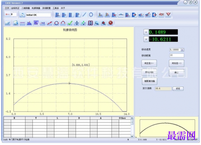
Task: Click the slanted plane with red pen icon
Action: pos(148,15)
